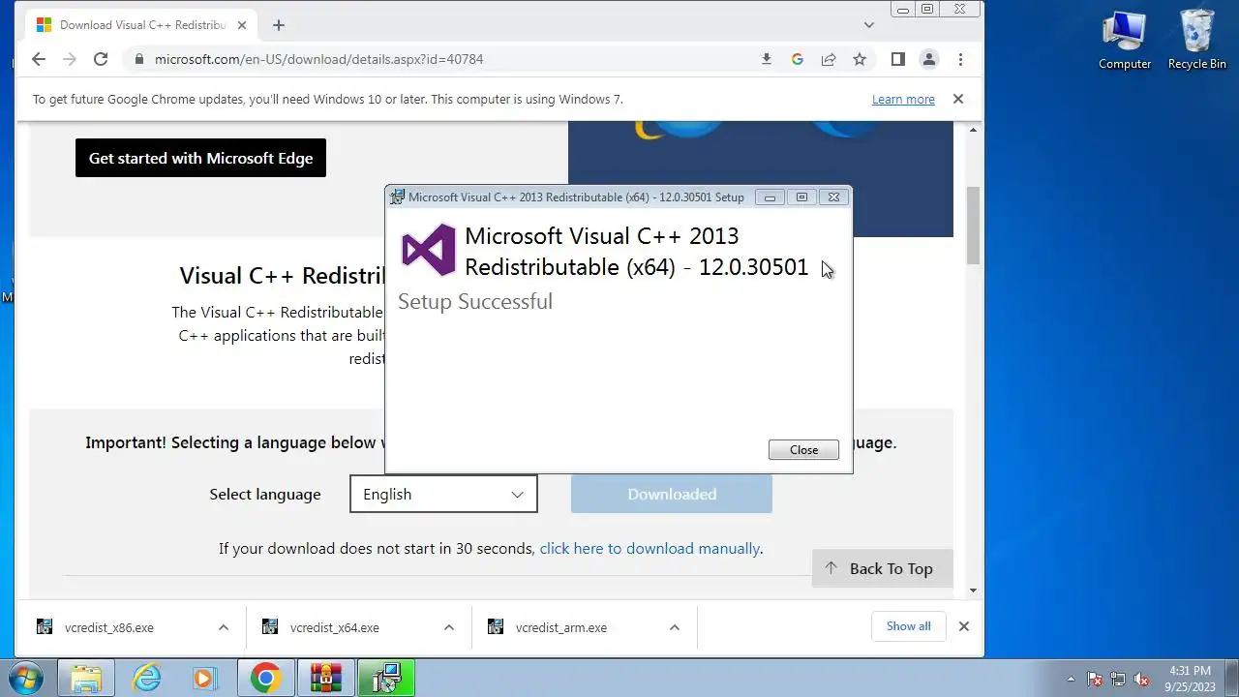
Task: Close the downloads bar
Action: [x=964, y=626]
